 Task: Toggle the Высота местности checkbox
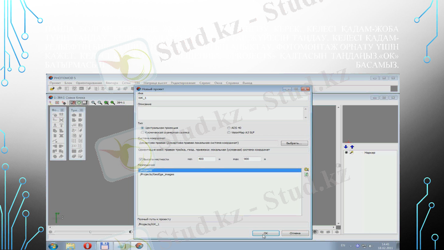coord(140,159)
